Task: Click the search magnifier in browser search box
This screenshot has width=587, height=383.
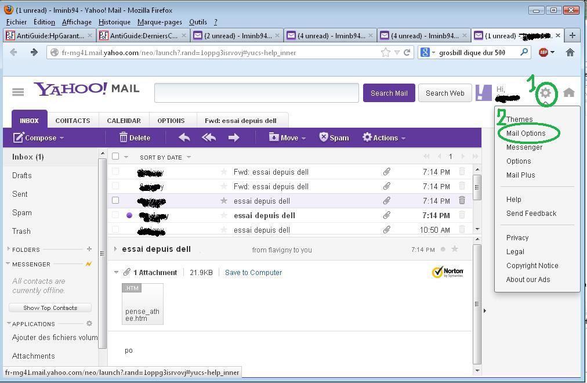Action: point(524,52)
